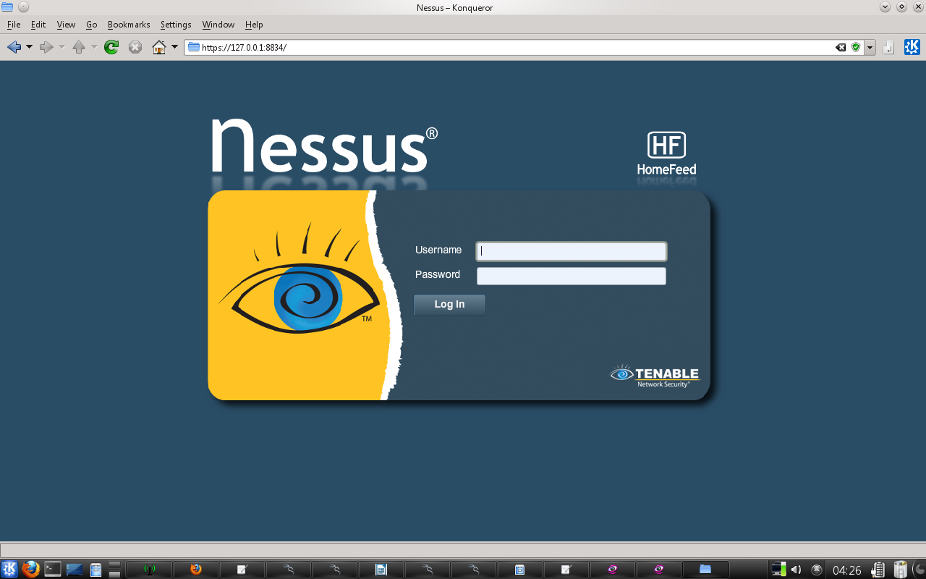Click the bookmark page icon in toolbar
926x579 pixels.
tap(889, 47)
